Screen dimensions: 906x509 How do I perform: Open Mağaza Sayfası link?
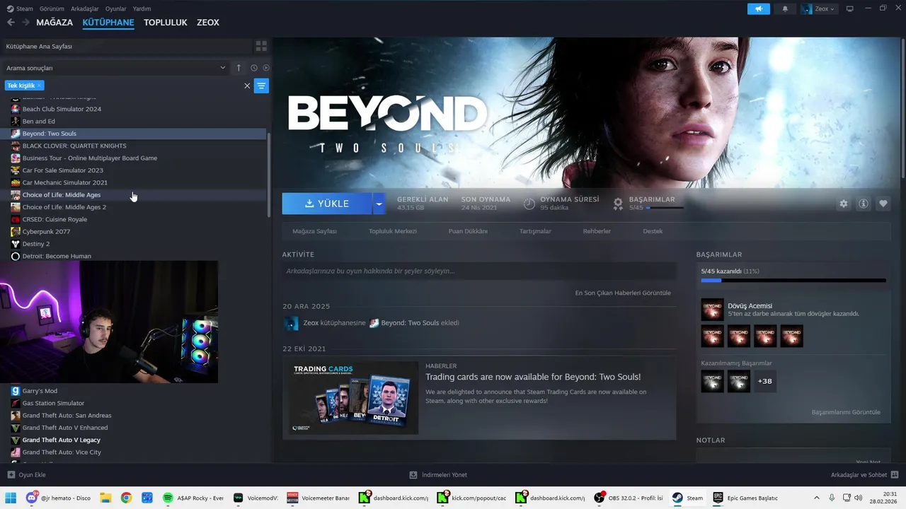[315, 231]
